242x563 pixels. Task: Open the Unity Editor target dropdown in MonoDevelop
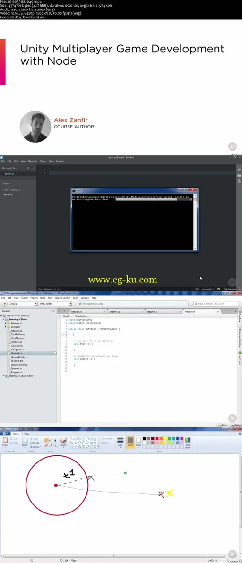[56, 303]
